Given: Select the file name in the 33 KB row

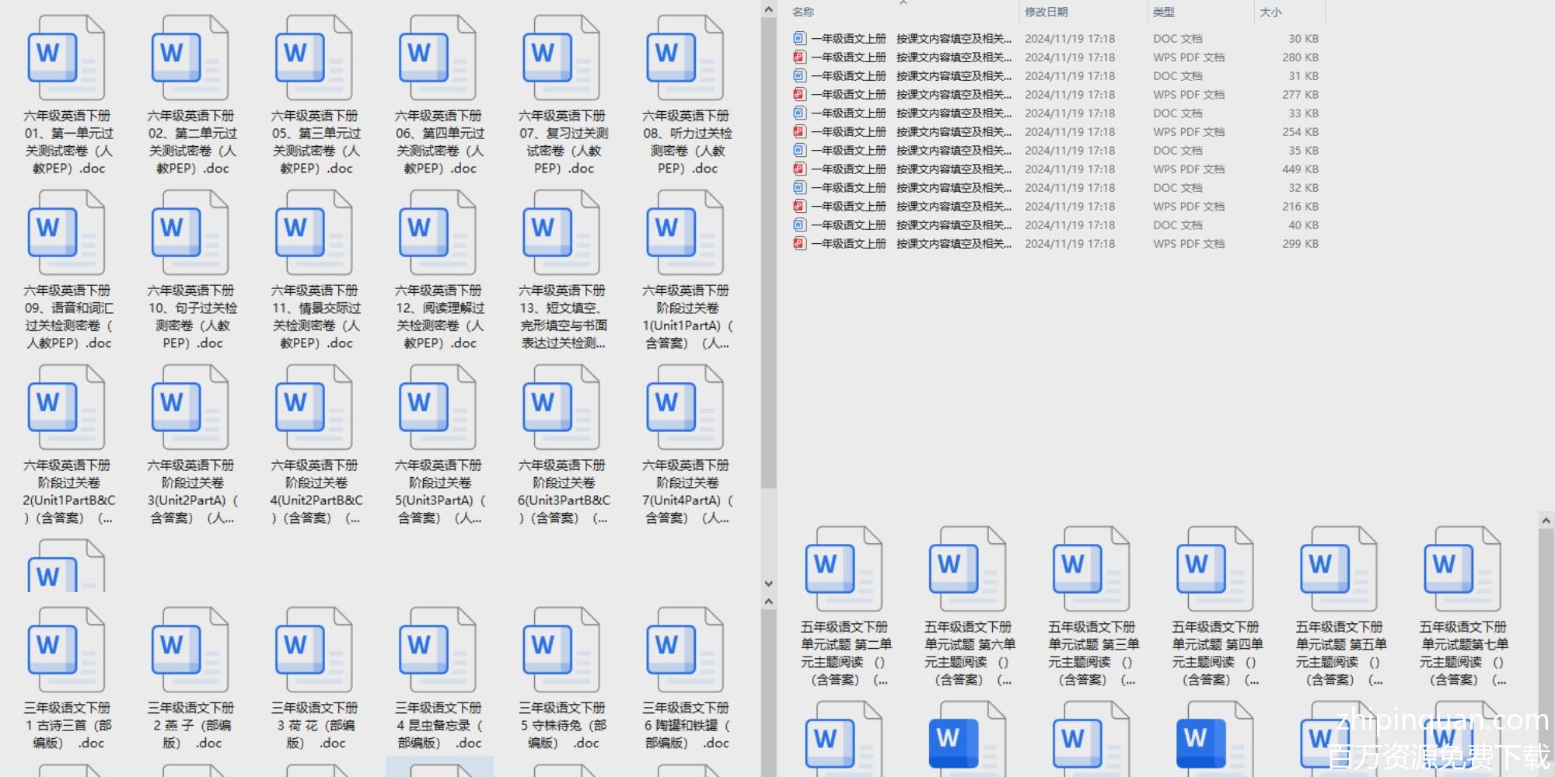Looking at the screenshot, I should click(x=911, y=113).
